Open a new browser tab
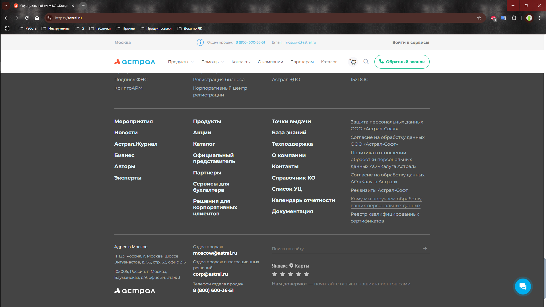Viewport: 546px width, 307px height. 83,6
